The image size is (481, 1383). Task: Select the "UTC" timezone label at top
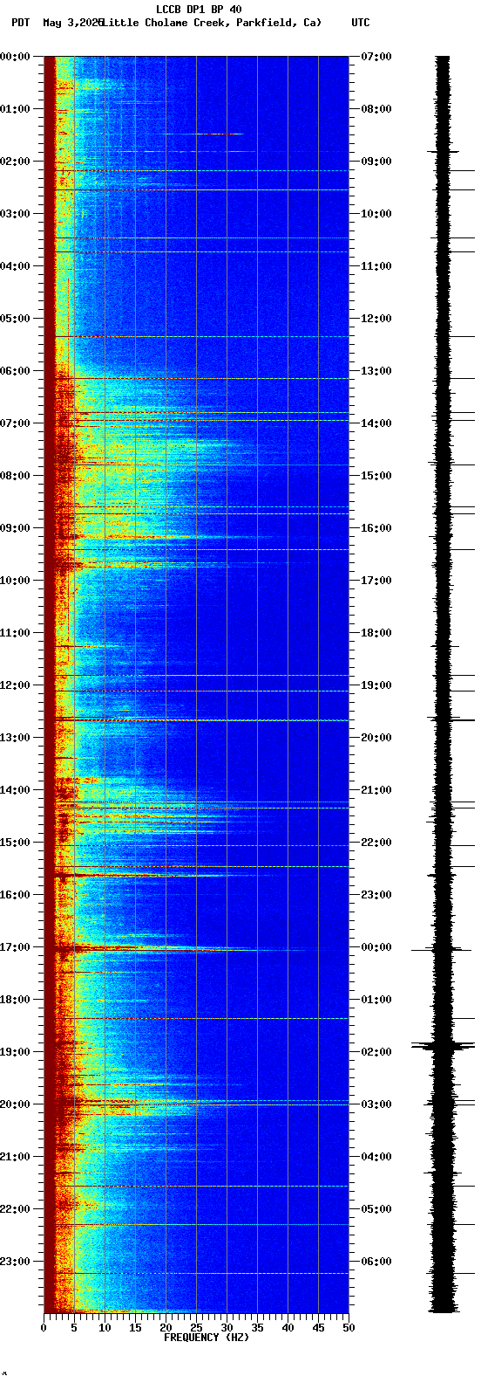tap(361, 23)
